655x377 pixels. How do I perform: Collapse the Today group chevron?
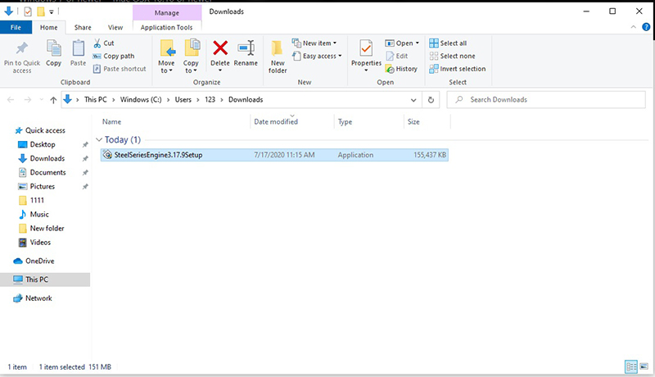[x=100, y=140]
